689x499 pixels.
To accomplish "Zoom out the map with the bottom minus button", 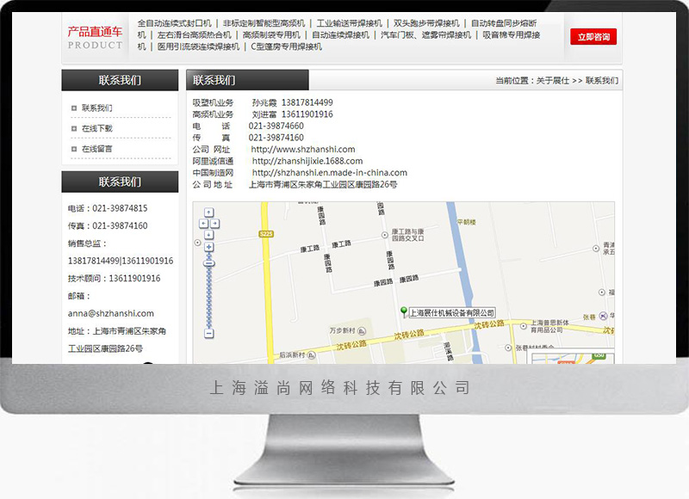I will tap(208, 333).
